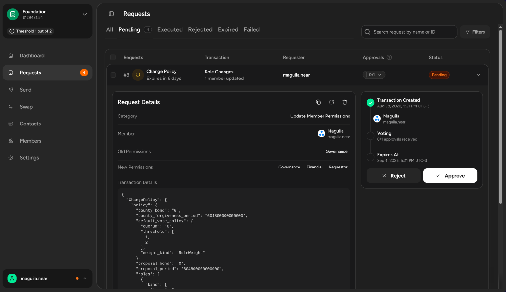506x292 pixels.
Task: Open Settings in the sidebar
Action: coord(47,157)
